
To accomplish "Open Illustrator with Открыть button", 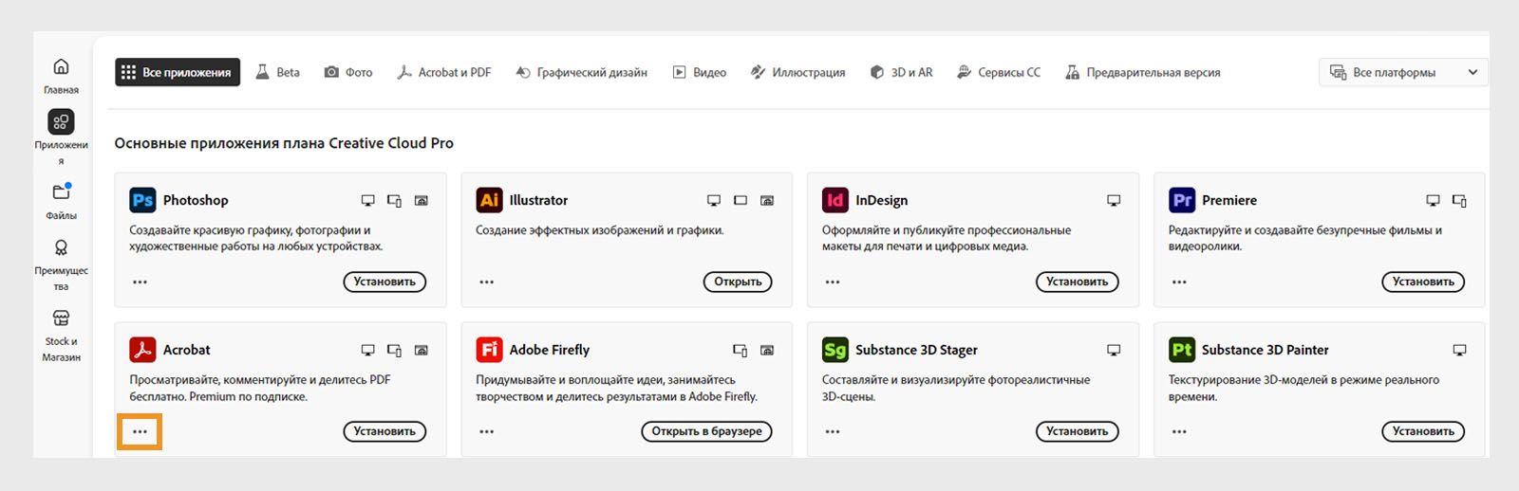I will point(738,282).
